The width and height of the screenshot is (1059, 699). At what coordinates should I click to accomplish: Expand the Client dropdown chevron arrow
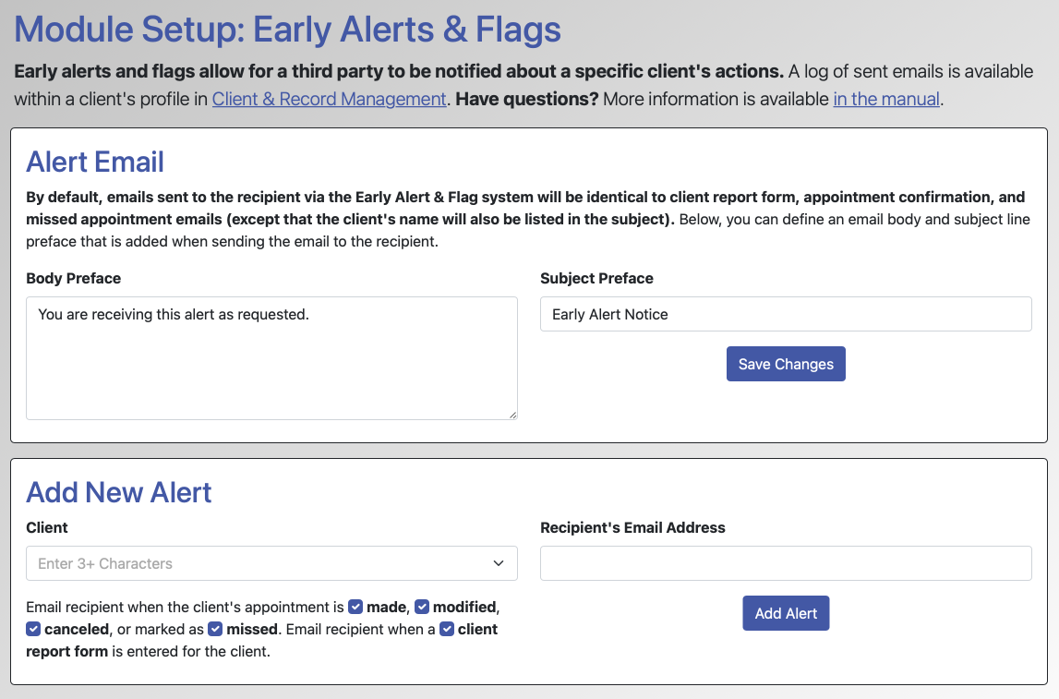pos(499,563)
